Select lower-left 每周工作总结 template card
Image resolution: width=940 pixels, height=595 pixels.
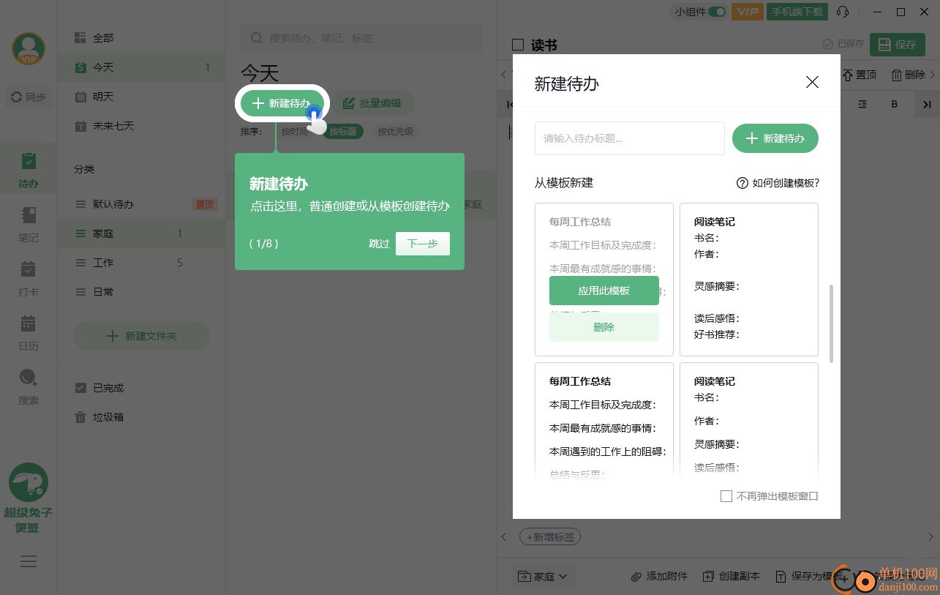click(x=604, y=421)
